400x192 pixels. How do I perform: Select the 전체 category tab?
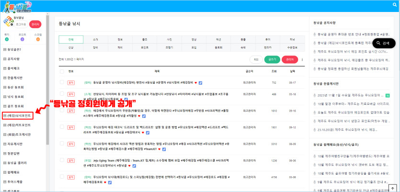[71, 40]
